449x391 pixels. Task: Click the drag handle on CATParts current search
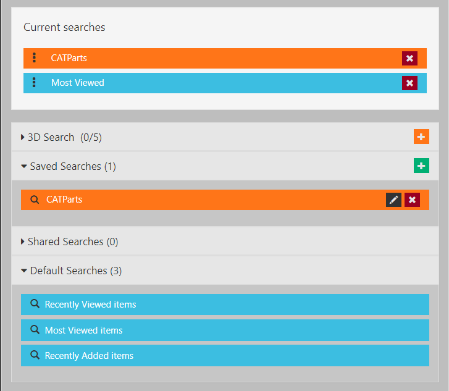click(x=35, y=58)
